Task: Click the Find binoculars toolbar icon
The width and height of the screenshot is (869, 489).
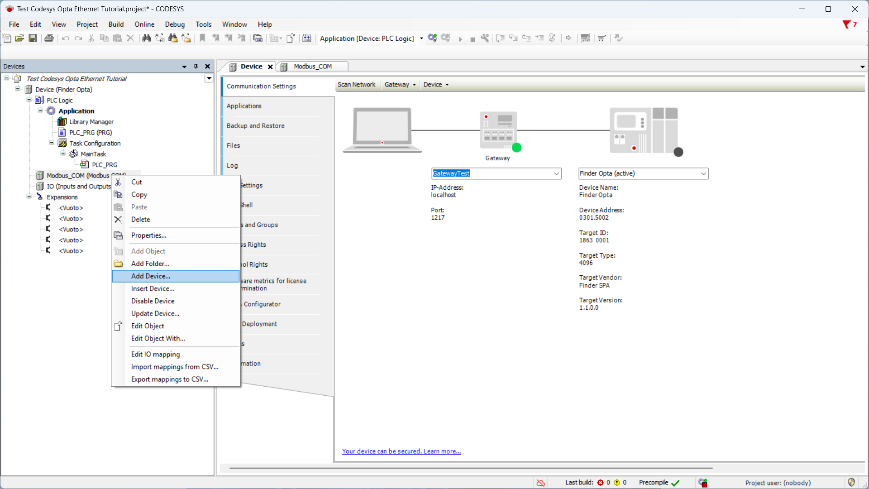Action: tap(146, 38)
